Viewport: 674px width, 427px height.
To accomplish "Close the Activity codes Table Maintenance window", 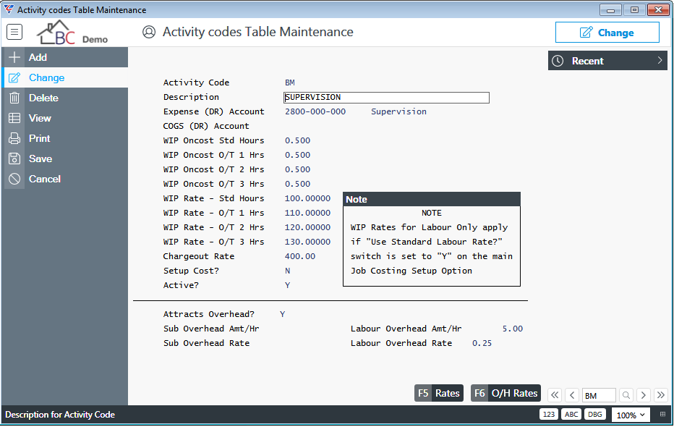I will click(658, 10).
